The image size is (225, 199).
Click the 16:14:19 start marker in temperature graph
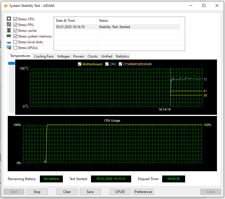tap(164, 109)
